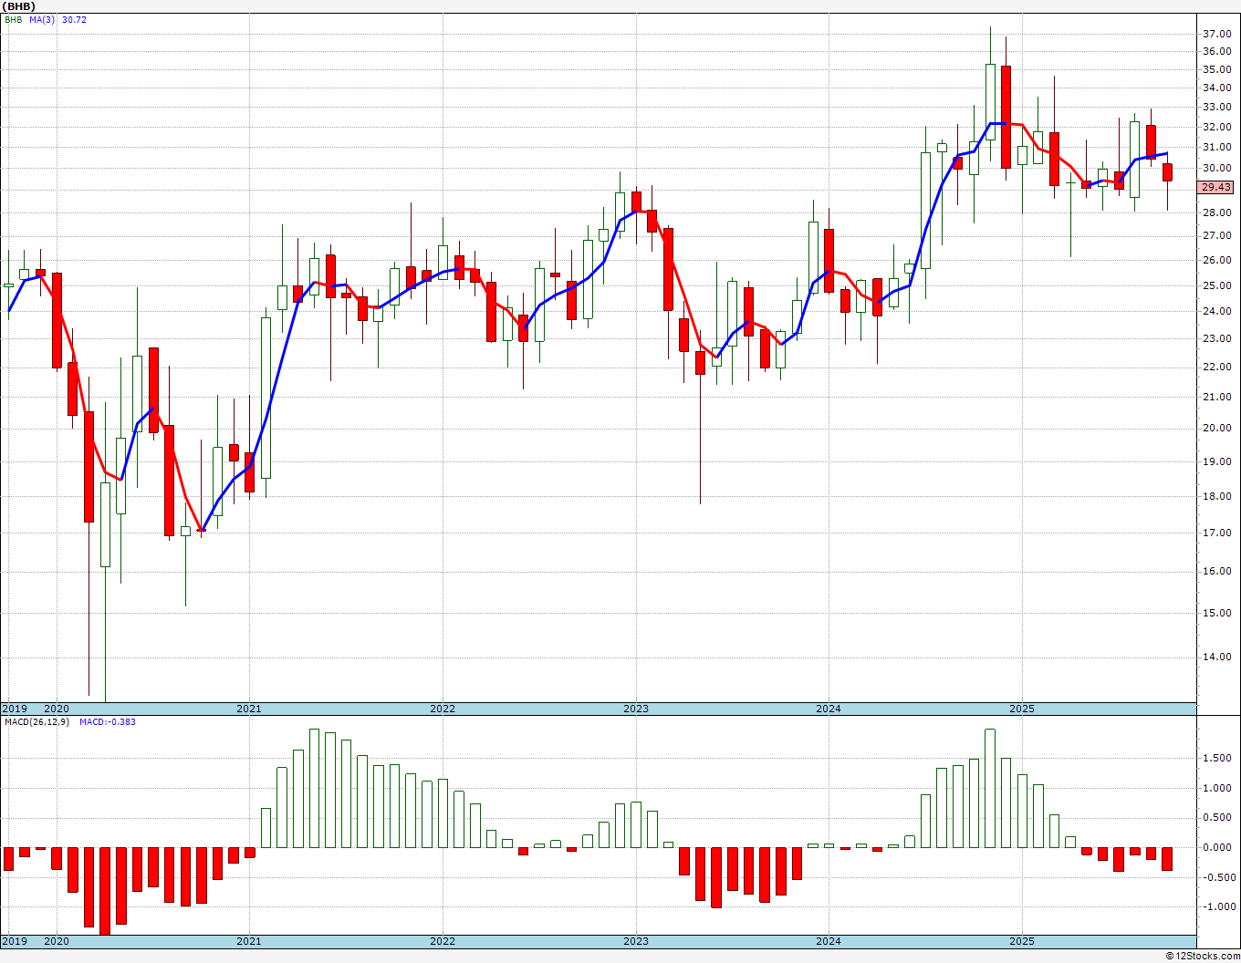Select the 1.500 MACD axis label
1241x963 pixels.
coord(1219,758)
